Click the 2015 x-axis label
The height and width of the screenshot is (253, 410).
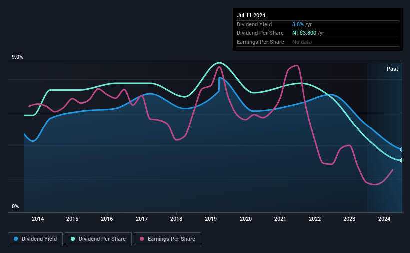click(x=72, y=219)
